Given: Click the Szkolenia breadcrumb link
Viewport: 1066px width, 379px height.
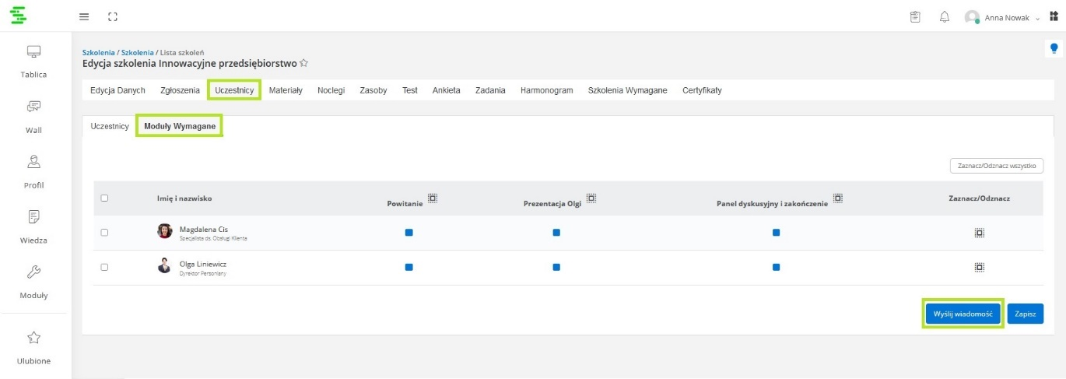Looking at the screenshot, I should [98, 52].
